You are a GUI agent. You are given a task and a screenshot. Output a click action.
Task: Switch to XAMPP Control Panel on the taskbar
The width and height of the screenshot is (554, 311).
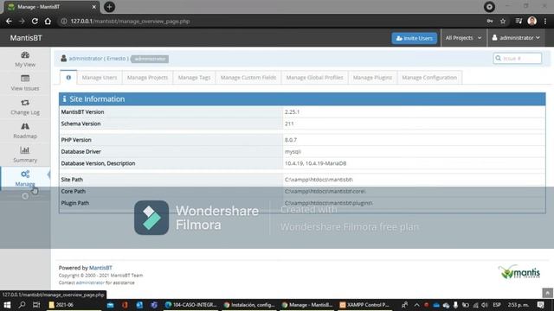(x=364, y=305)
